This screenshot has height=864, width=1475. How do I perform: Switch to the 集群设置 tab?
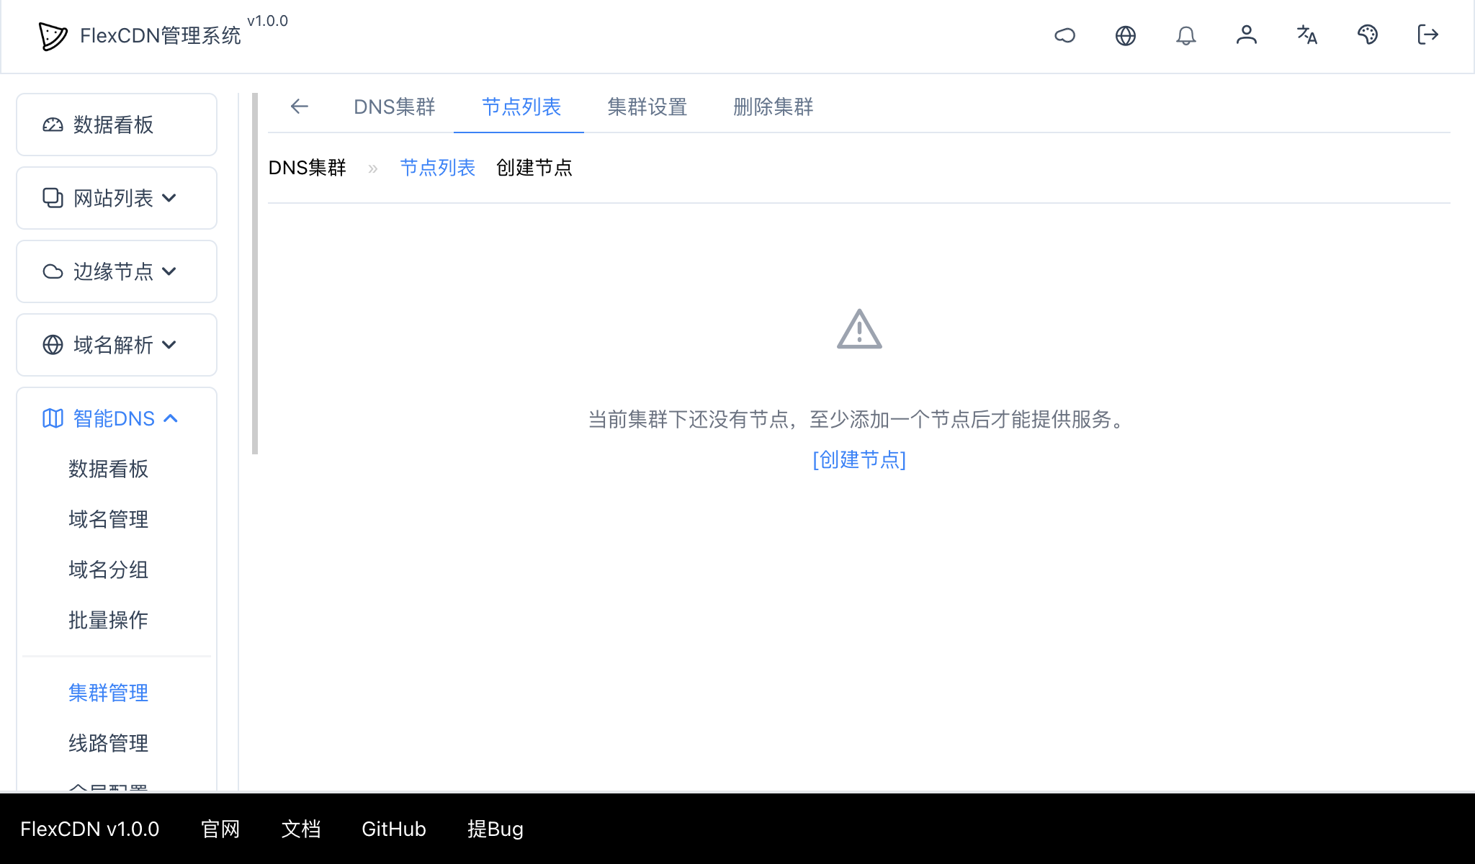coord(647,107)
